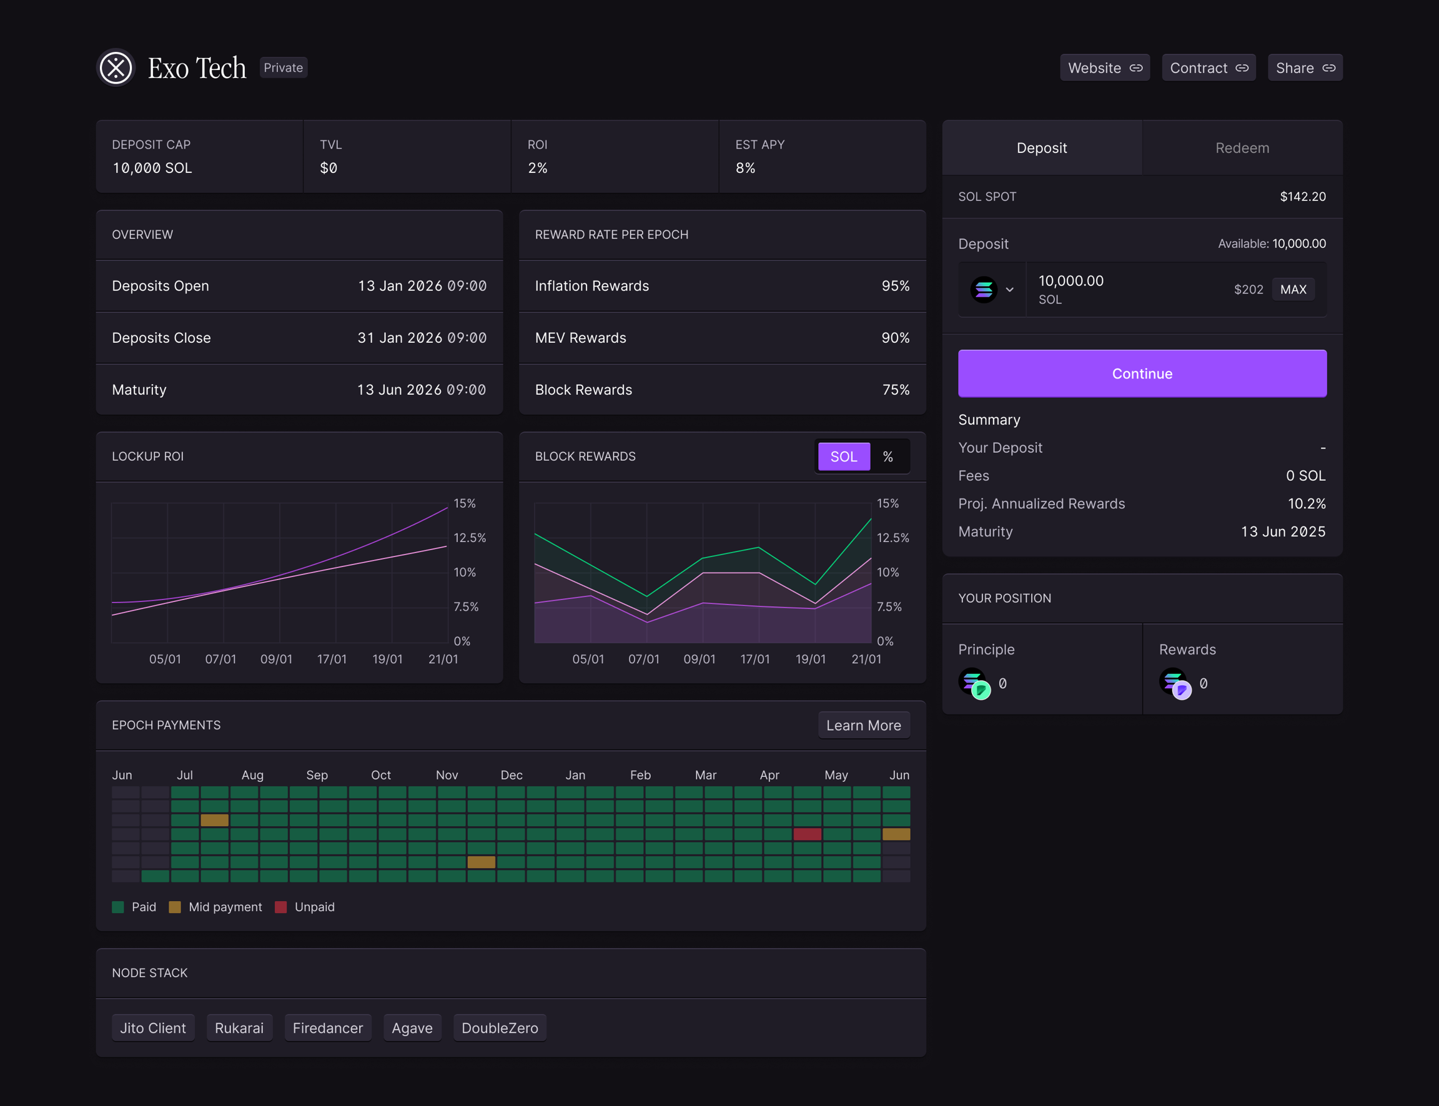Screen dimensions: 1439x1106
Task: Click the Jito Client node stack tag
Action: click(x=153, y=1028)
